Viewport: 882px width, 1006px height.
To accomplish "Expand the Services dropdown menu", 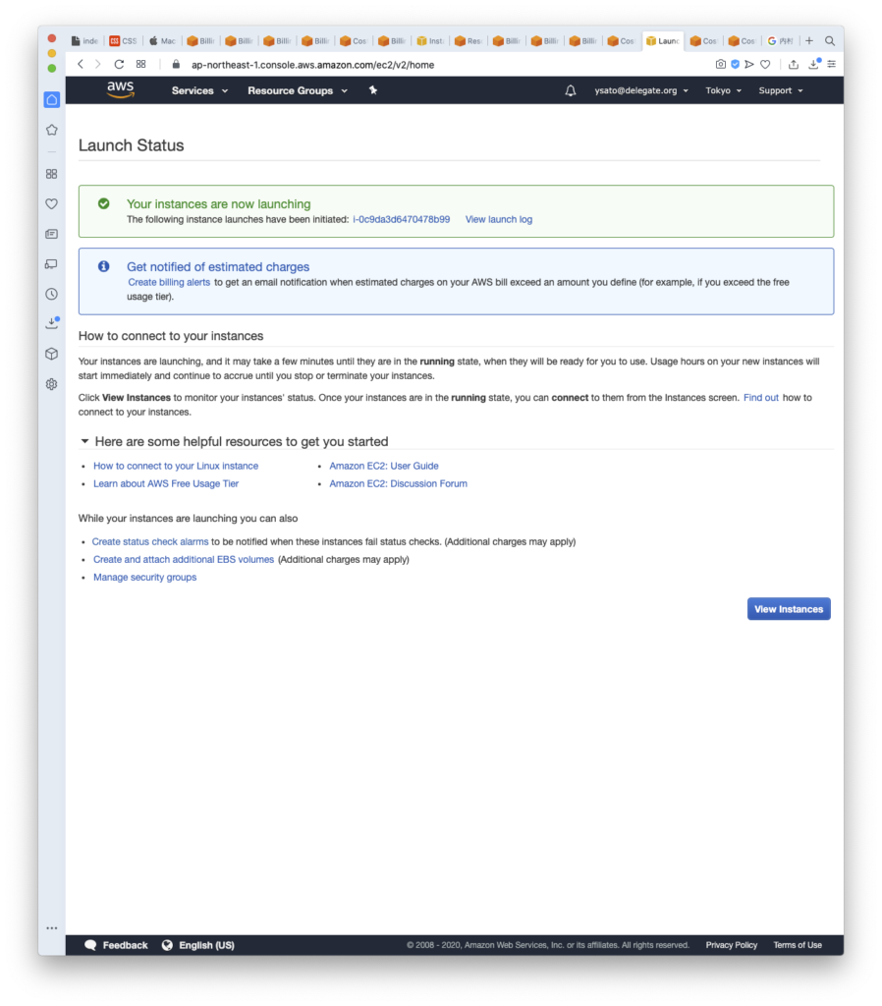I will pyautogui.click(x=199, y=90).
